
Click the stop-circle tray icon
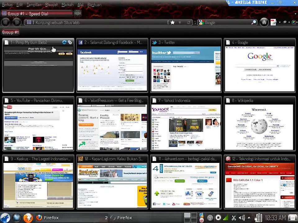pyautogui.click(x=218, y=218)
